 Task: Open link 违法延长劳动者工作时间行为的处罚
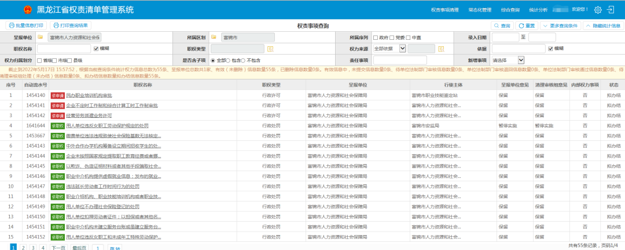pyautogui.click(x=103, y=186)
